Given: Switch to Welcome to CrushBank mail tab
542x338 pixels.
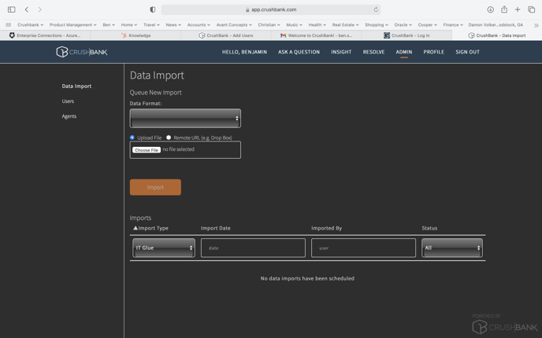Looking at the screenshot, I should [316, 35].
